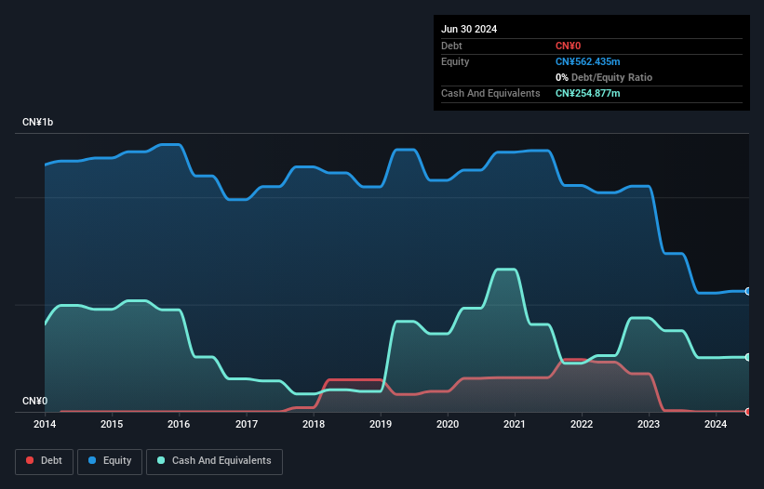Click the 0% Debt/Equity Ratio text
Image resolution: width=764 pixels, height=489 pixels.
point(604,77)
